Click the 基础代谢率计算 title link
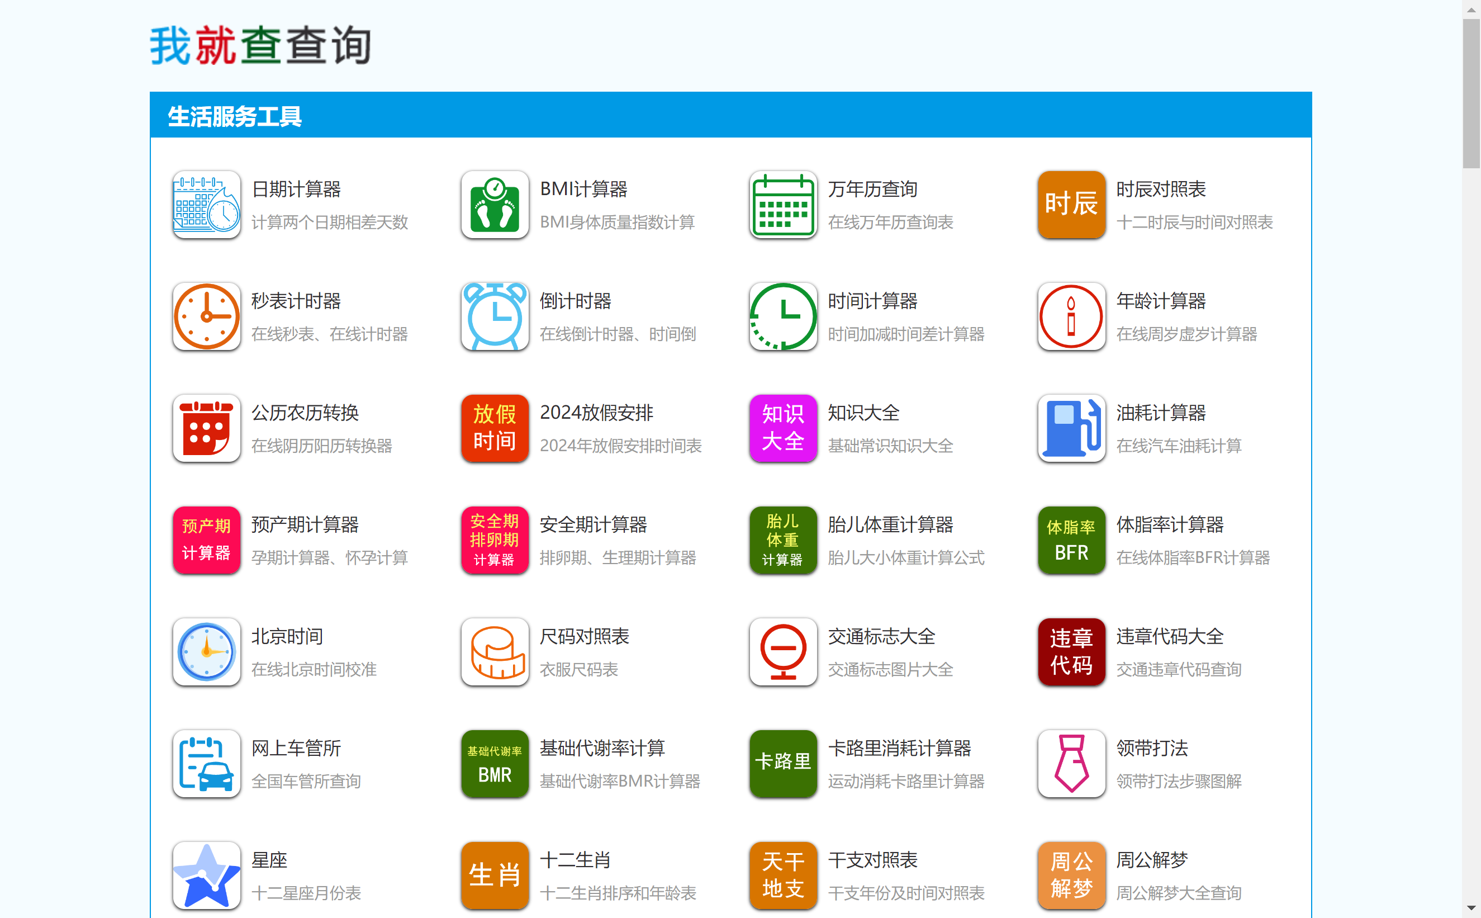 (x=602, y=748)
